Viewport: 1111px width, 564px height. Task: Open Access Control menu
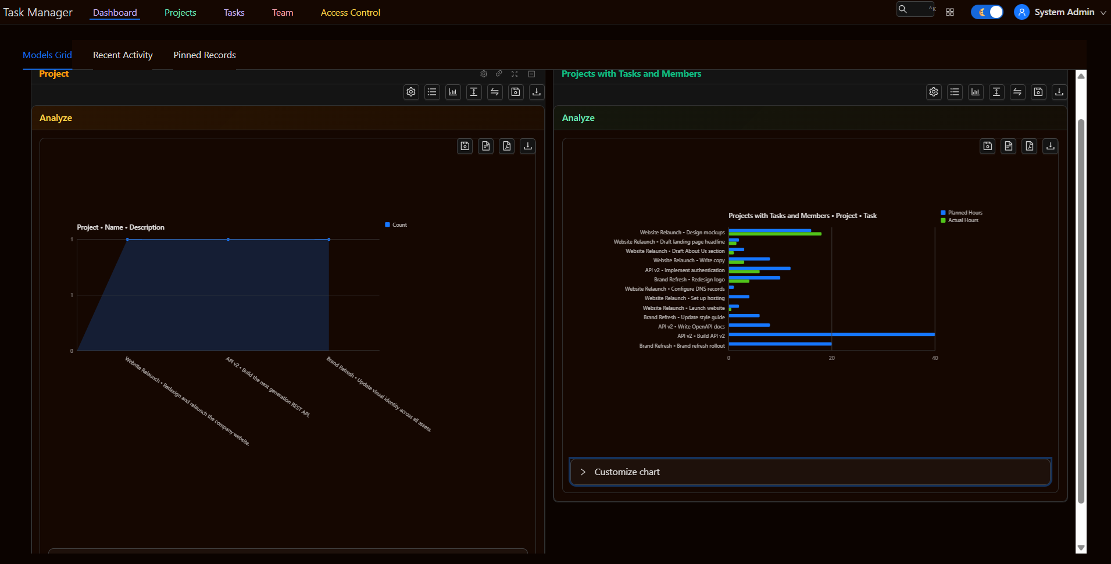(351, 12)
